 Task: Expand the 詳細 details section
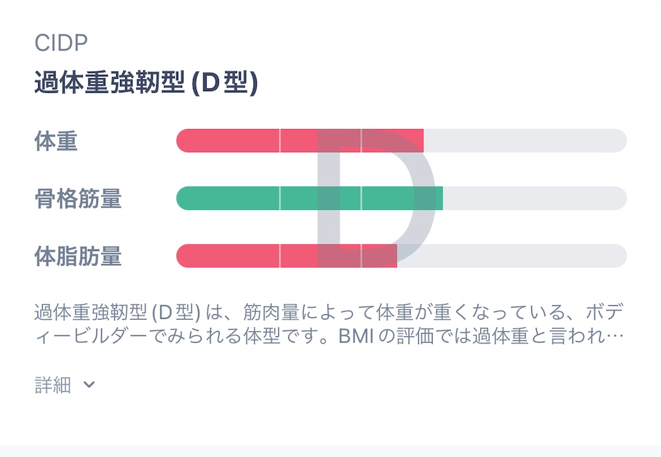(x=65, y=385)
